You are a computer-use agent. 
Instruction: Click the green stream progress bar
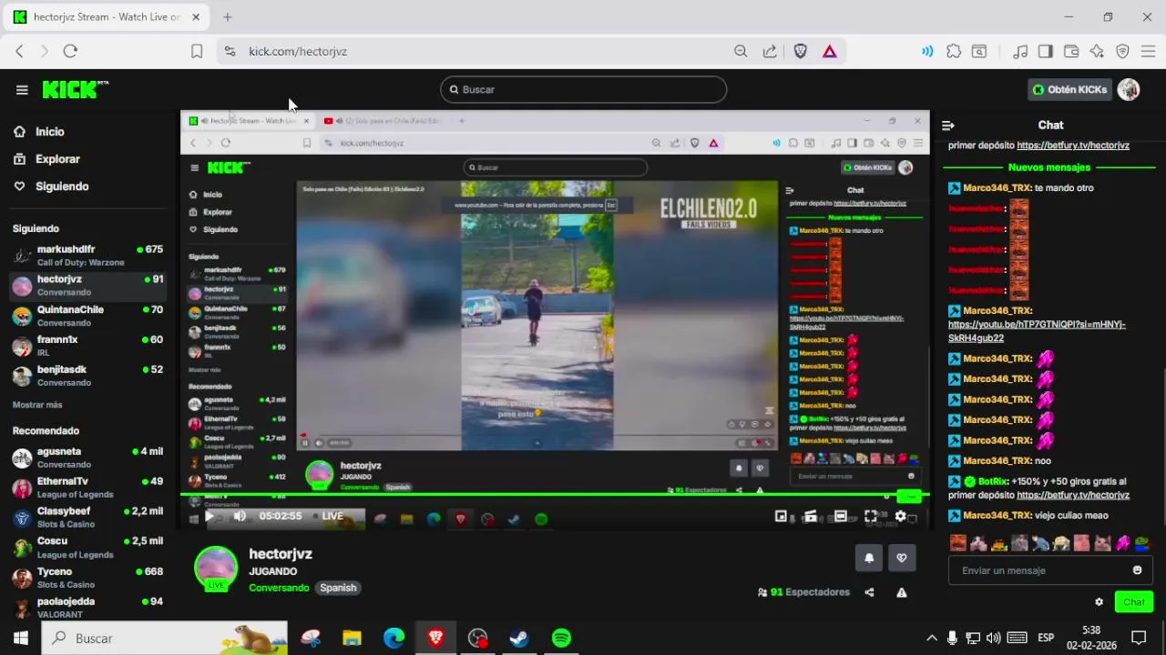pos(555,496)
